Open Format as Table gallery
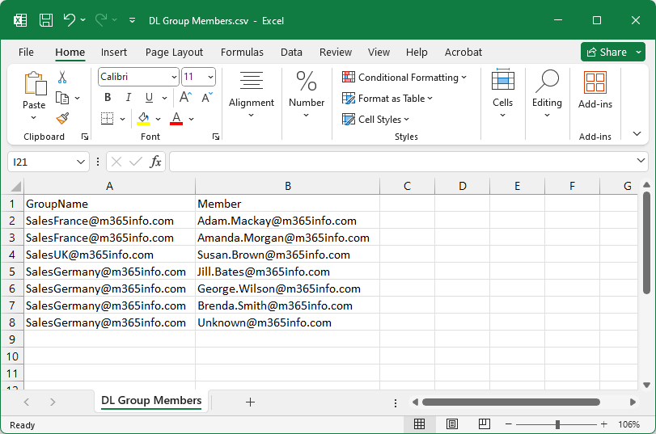Screen dimensions: 656x434 click(x=387, y=99)
